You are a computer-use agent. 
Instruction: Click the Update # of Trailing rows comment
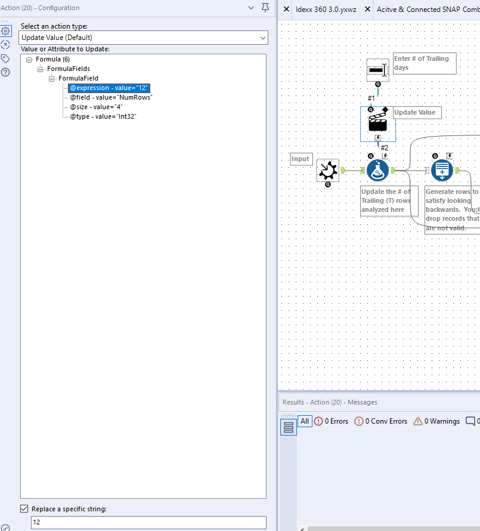click(x=389, y=201)
